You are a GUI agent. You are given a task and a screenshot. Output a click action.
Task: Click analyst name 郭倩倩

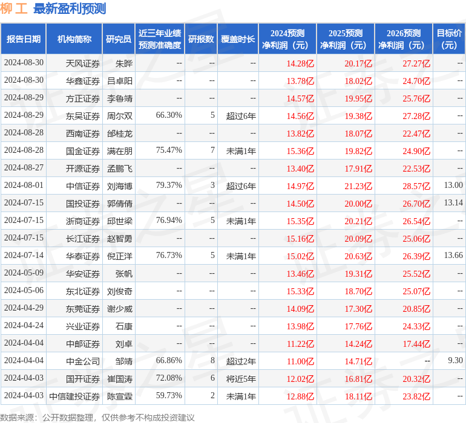click(120, 204)
